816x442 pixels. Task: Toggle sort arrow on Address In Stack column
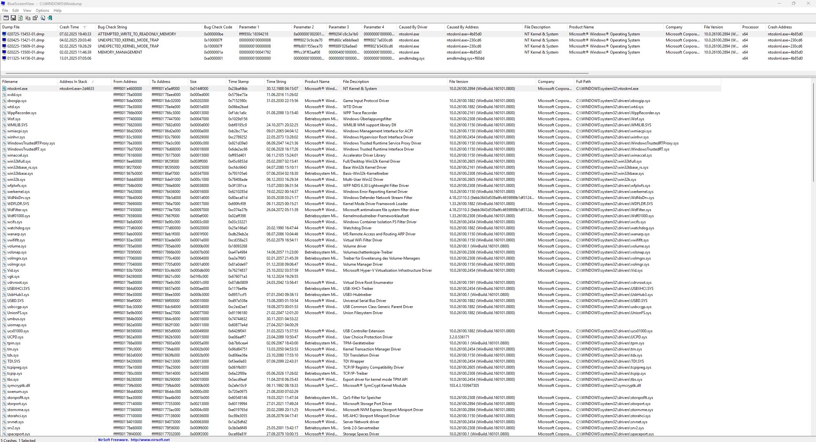[92, 82]
